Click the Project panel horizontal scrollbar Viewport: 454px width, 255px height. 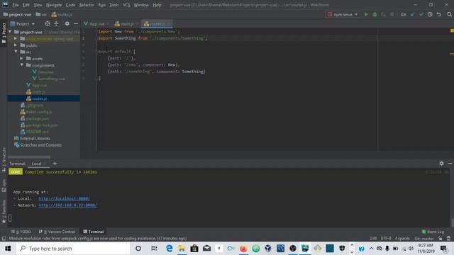(x=29, y=157)
